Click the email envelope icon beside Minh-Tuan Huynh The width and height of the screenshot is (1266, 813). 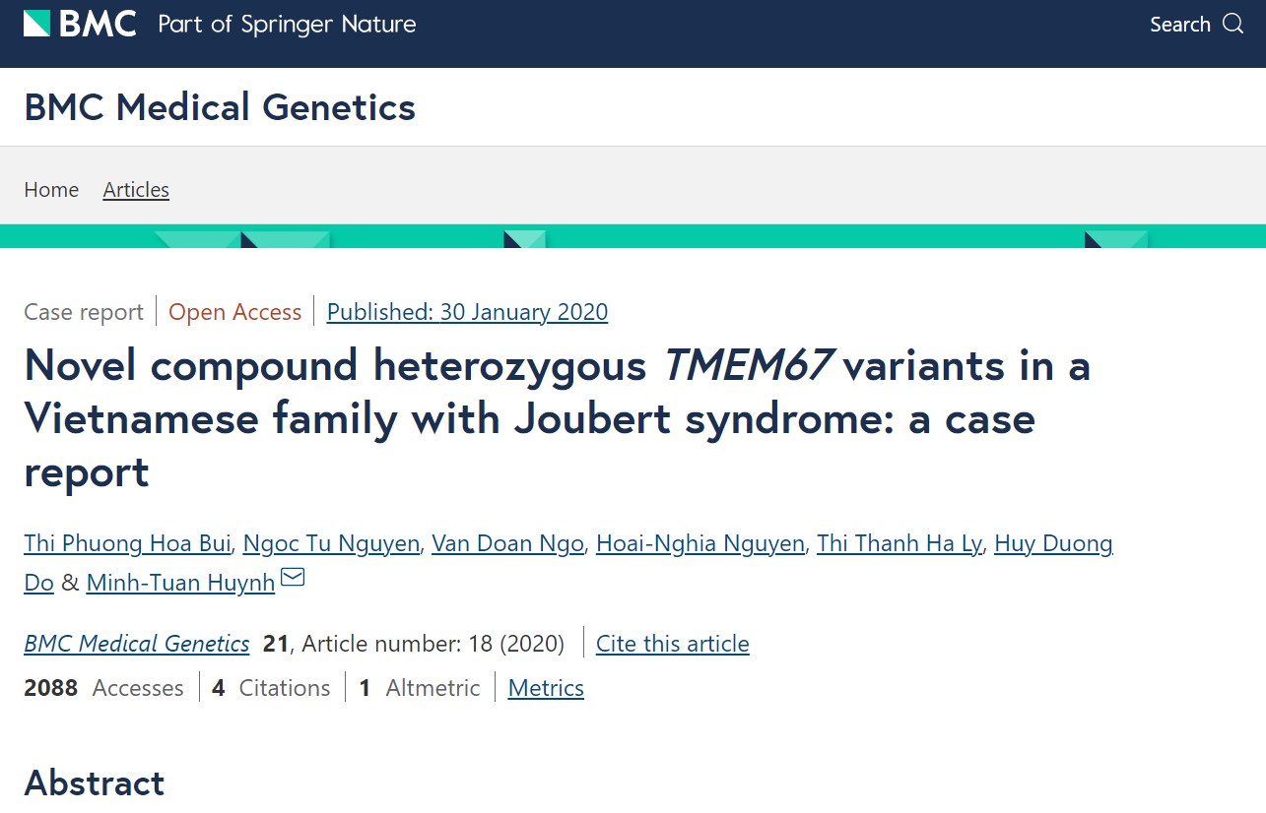[293, 578]
